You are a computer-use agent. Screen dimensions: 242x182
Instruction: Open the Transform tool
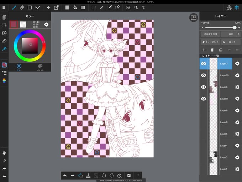click(x=56, y=7)
